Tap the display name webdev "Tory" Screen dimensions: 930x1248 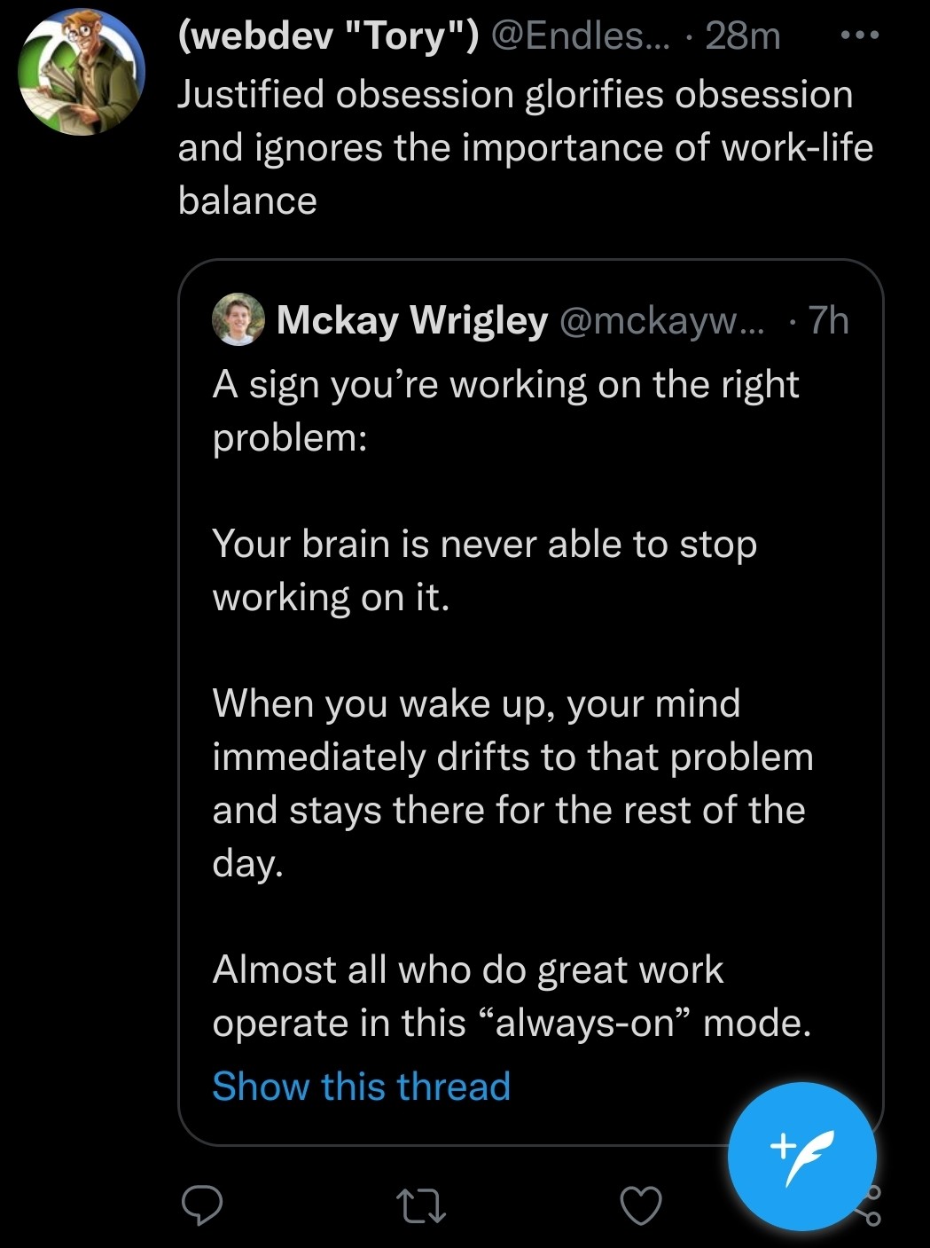(x=328, y=36)
